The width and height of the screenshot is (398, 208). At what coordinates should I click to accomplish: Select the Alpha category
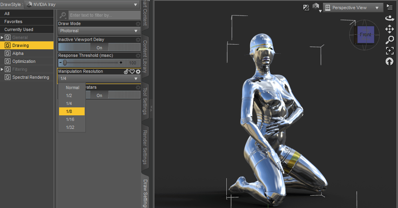[x=27, y=53]
